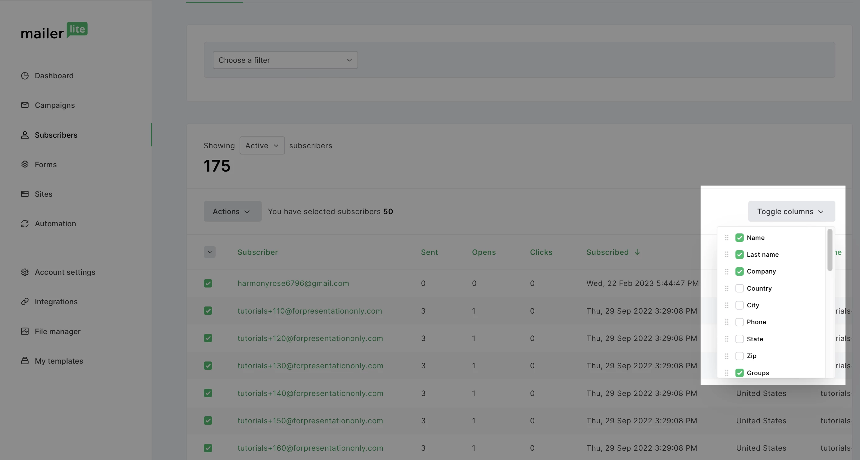The width and height of the screenshot is (860, 460).
Task: Click the Dashboard clock icon in sidebar
Action: pos(25,76)
